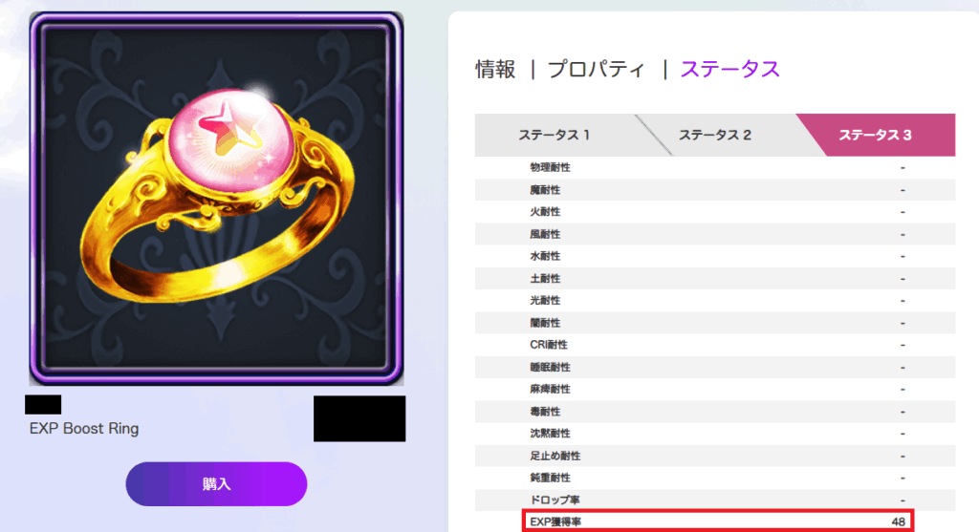Click the 魔耐性 stat row
979x532 pixels.
click(715, 190)
